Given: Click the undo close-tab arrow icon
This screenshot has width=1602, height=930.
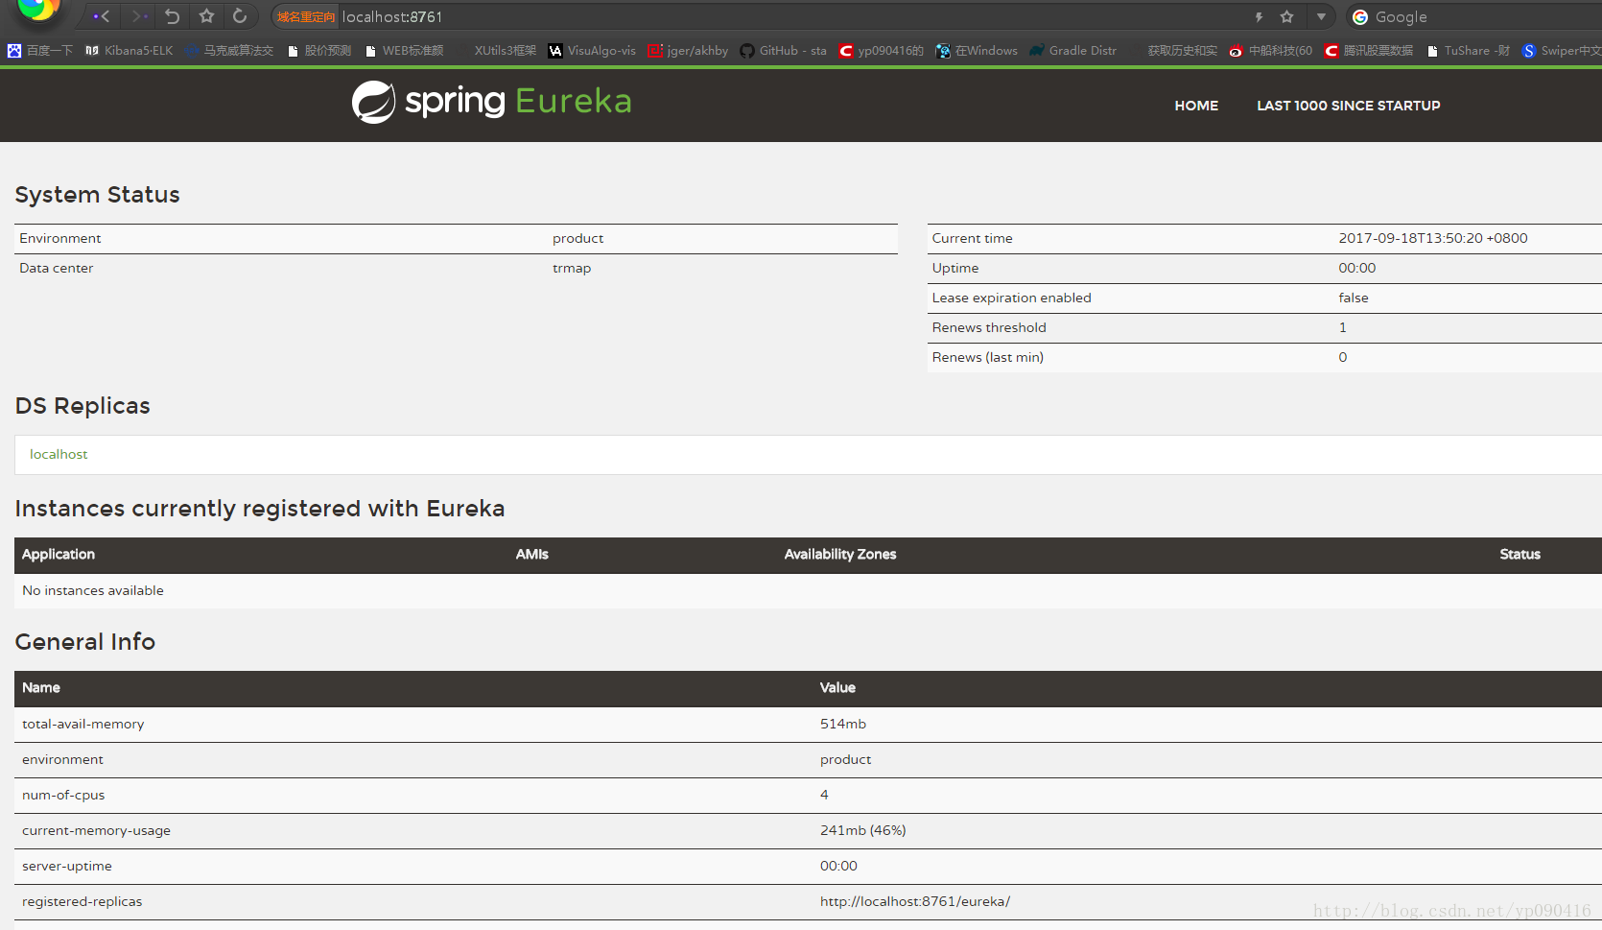Looking at the screenshot, I should click(173, 16).
